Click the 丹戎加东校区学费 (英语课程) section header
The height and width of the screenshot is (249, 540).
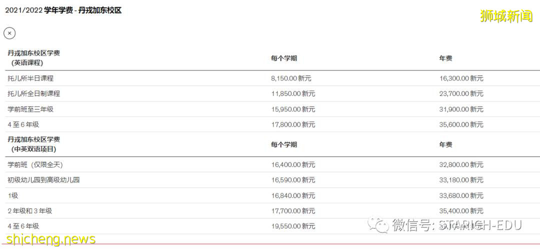click(33, 58)
